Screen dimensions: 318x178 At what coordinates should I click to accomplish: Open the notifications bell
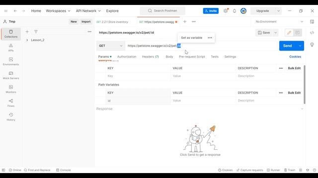(x=235, y=11)
